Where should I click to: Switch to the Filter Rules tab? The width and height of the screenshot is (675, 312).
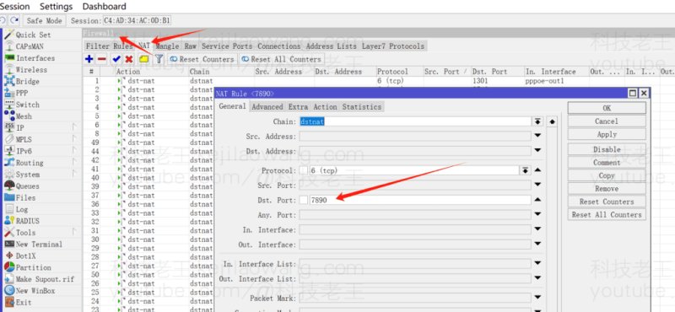coord(110,46)
